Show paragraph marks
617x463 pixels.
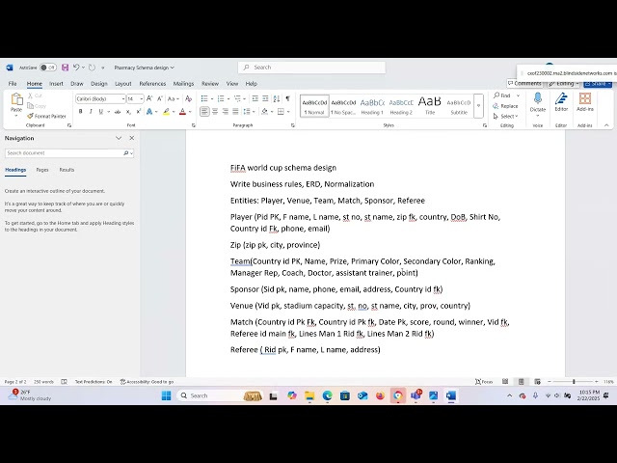coord(287,98)
